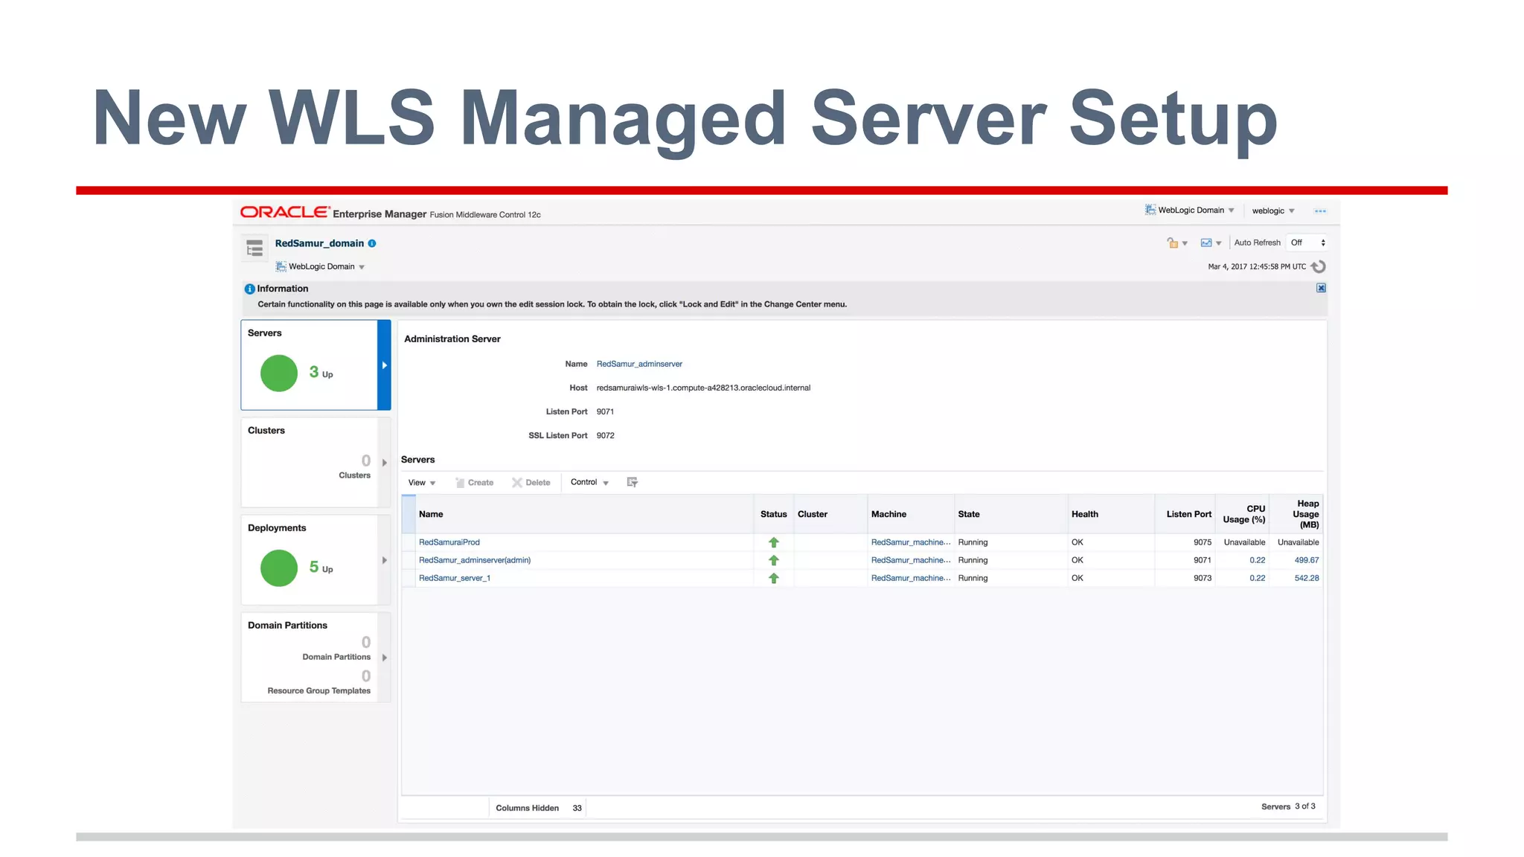This screenshot has height=857, width=1524.
Task: Open the RedSamuraiProd server link
Action: pos(449,542)
